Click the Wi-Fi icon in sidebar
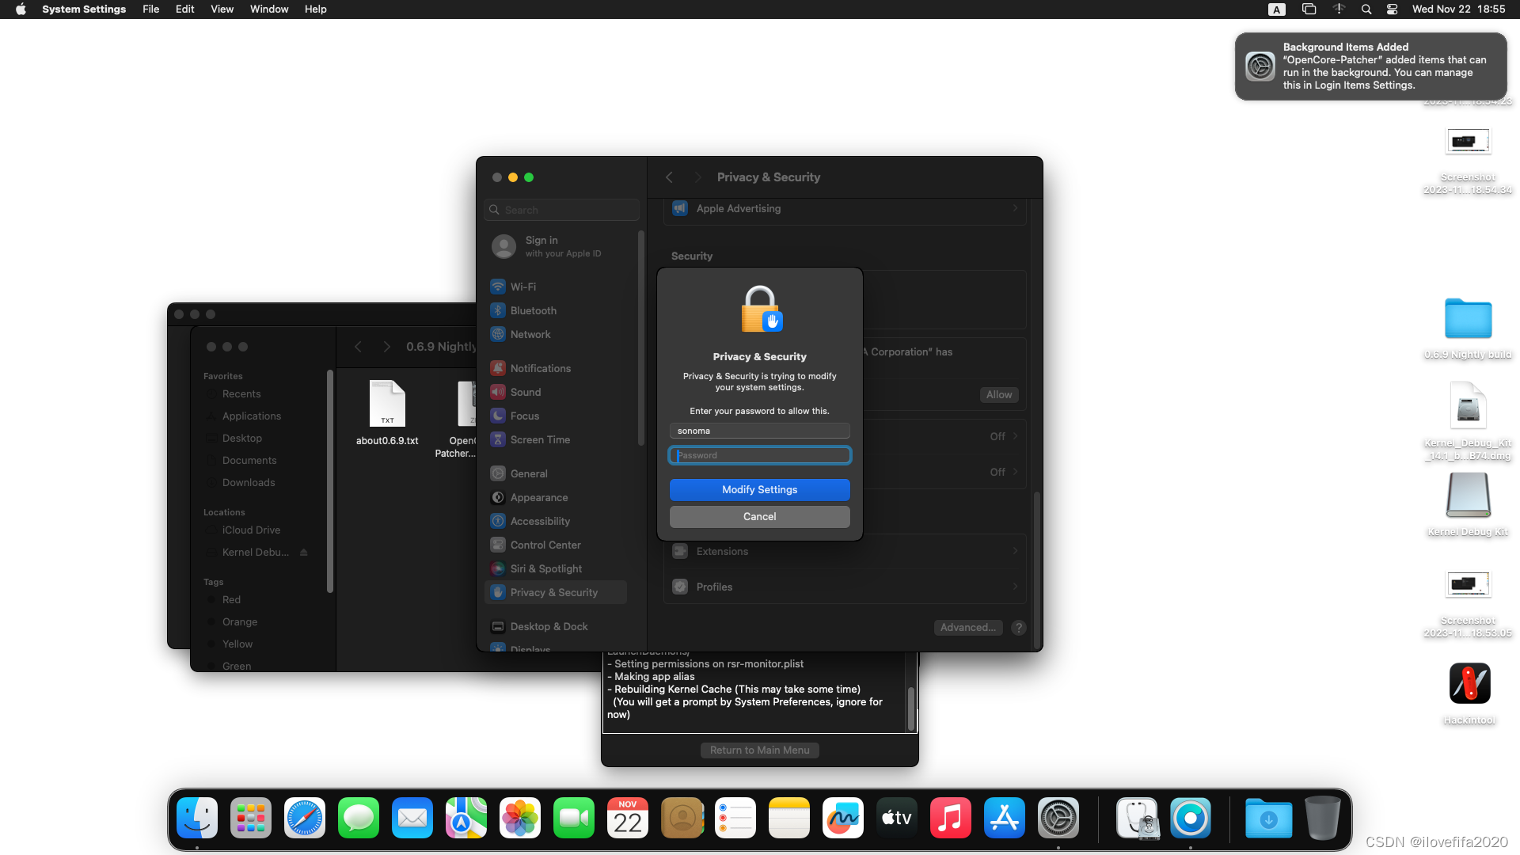The width and height of the screenshot is (1520, 855). click(x=498, y=287)
